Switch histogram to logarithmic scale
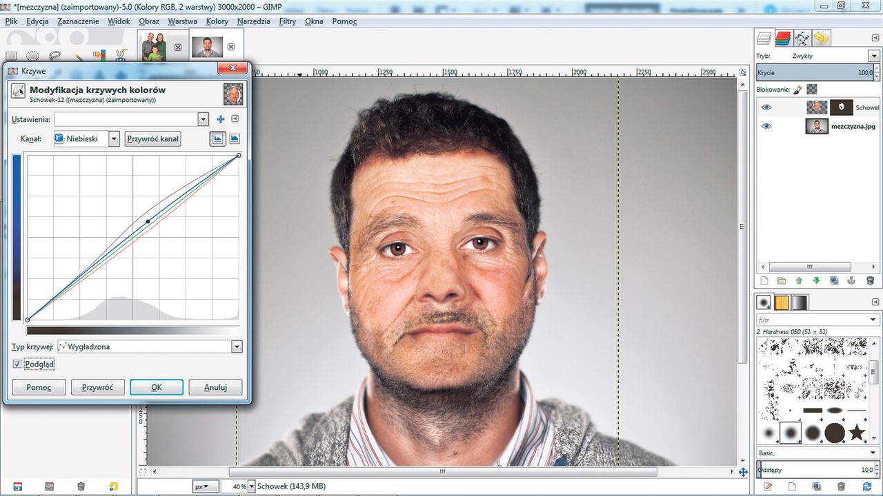 click(x=235, y=138)
